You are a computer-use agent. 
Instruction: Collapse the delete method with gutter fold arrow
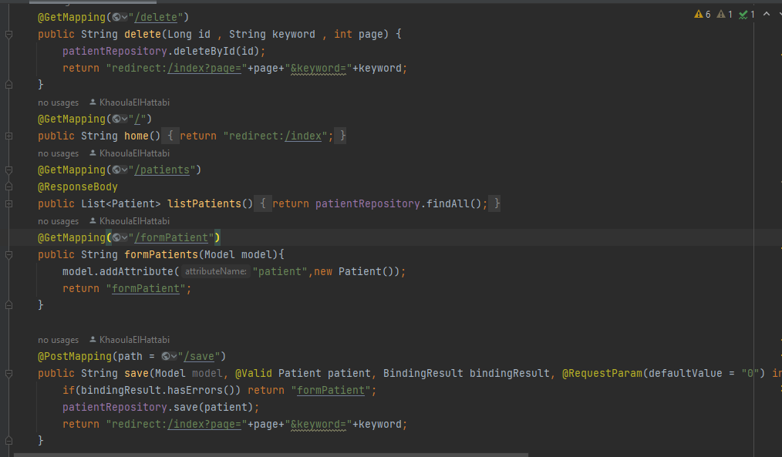click(8, 34)
